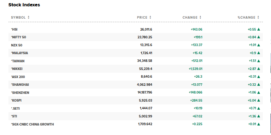Select SHANGHAI price 4,062.984
271x135 pixels.
tap(145, 85)
